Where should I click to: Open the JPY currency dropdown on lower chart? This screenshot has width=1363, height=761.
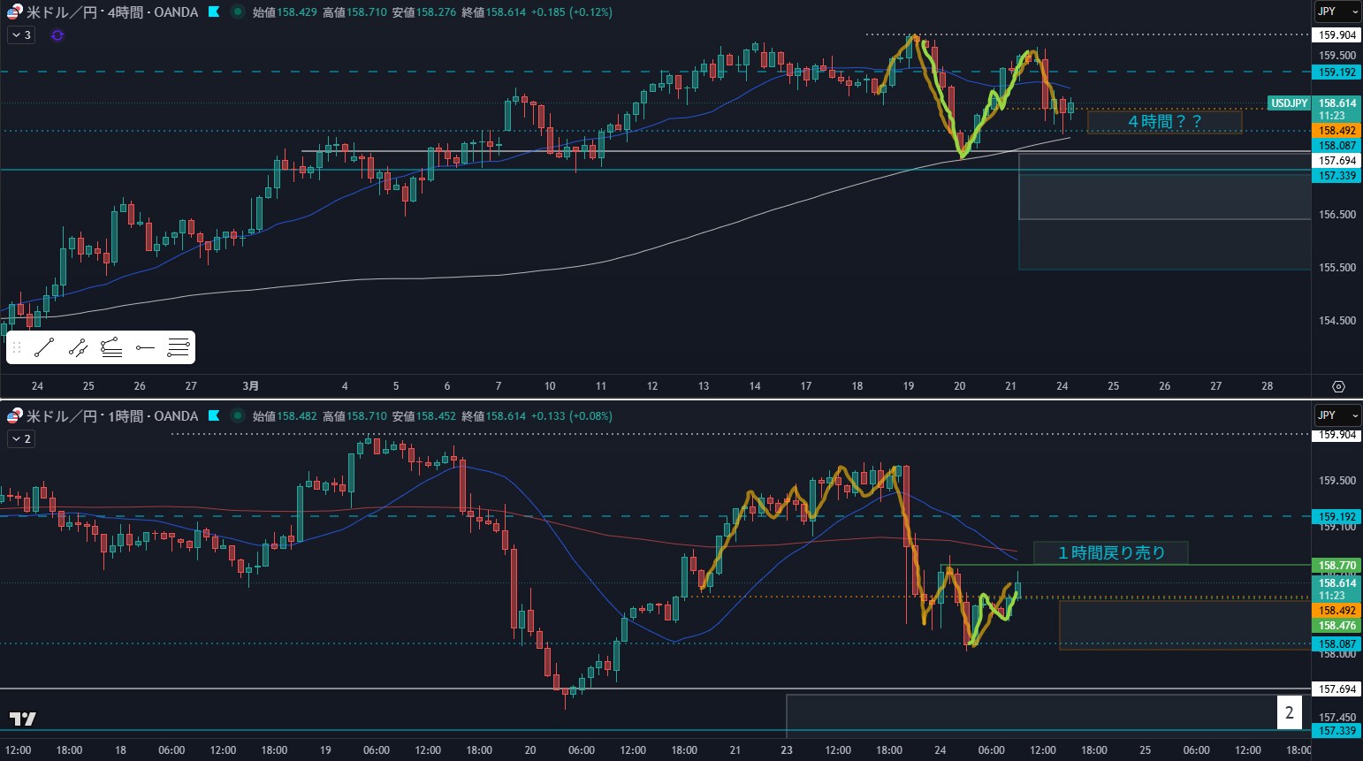pos(1336,415)
